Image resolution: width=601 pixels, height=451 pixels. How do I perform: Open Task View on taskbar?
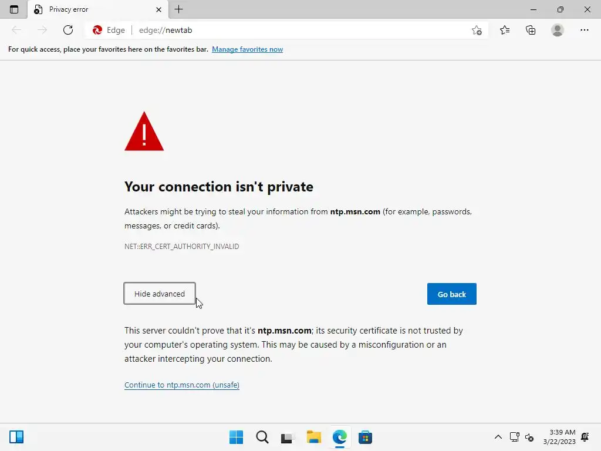coord(288,437)
